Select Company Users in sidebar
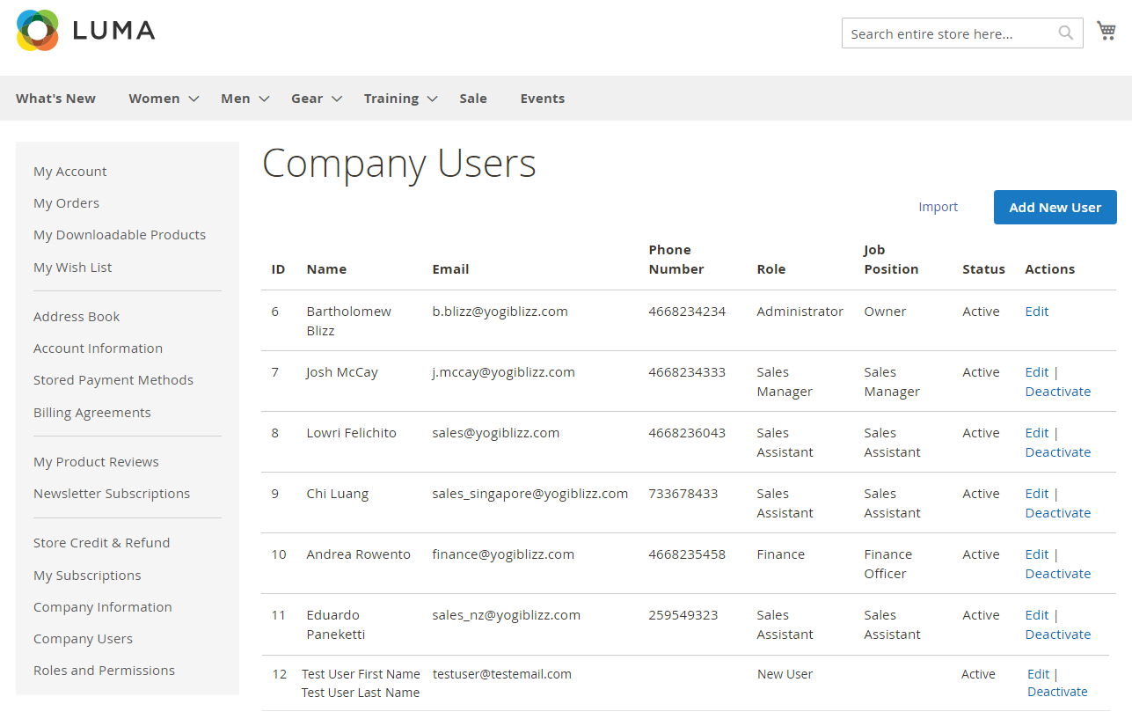This screenshot has height=719, width=1132. click(83, 639)
